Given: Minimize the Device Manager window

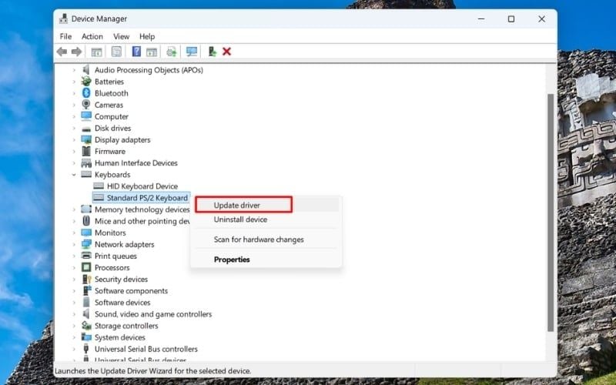Looking at the screenshot, I should [x=481, y=18].
